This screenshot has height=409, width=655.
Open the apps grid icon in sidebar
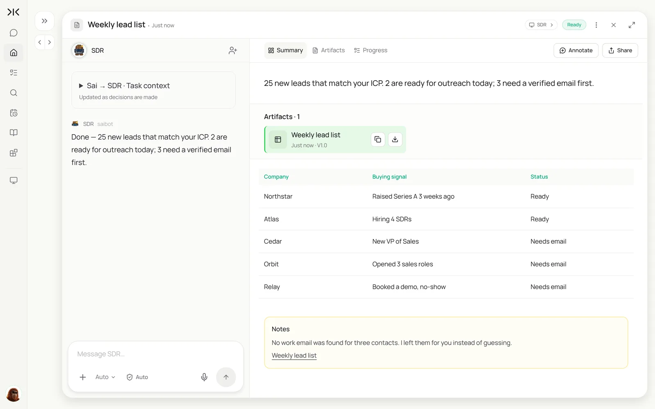14,153
